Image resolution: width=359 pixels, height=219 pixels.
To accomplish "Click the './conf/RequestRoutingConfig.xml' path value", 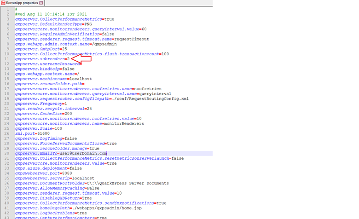I will tap(150, 98).
